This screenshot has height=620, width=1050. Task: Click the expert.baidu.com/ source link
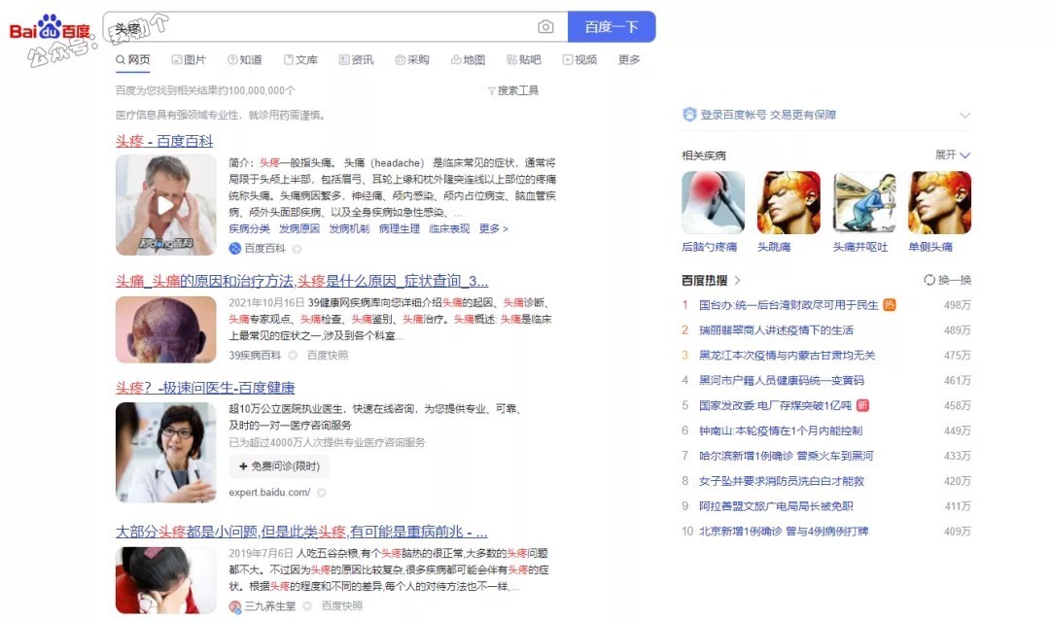(269, 493)
